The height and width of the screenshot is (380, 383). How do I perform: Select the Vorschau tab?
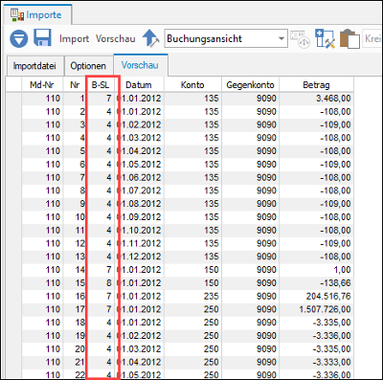tap(140, 65)
